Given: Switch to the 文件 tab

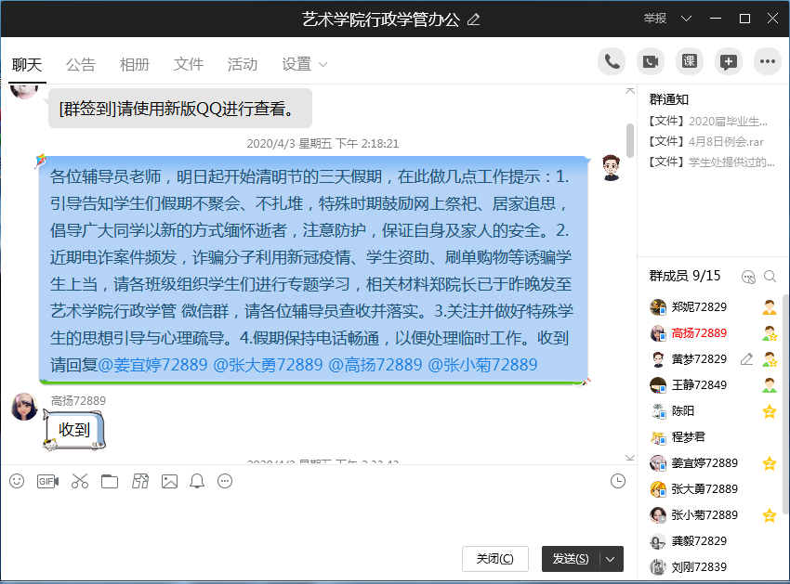Looking at the screenshot, I should click(x=189, y=64).
